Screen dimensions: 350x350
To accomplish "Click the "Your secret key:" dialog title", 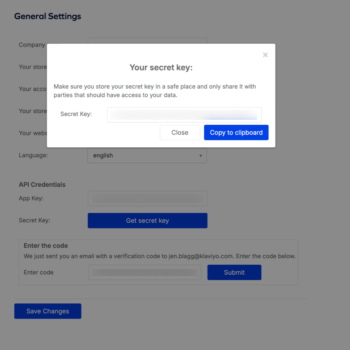I will point(161,67).
